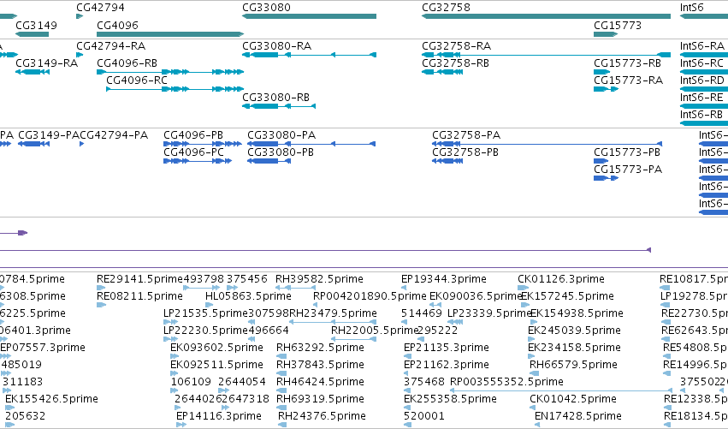Click EST label RH66579.5prime
728x429 pixels.
pos(573,366)
